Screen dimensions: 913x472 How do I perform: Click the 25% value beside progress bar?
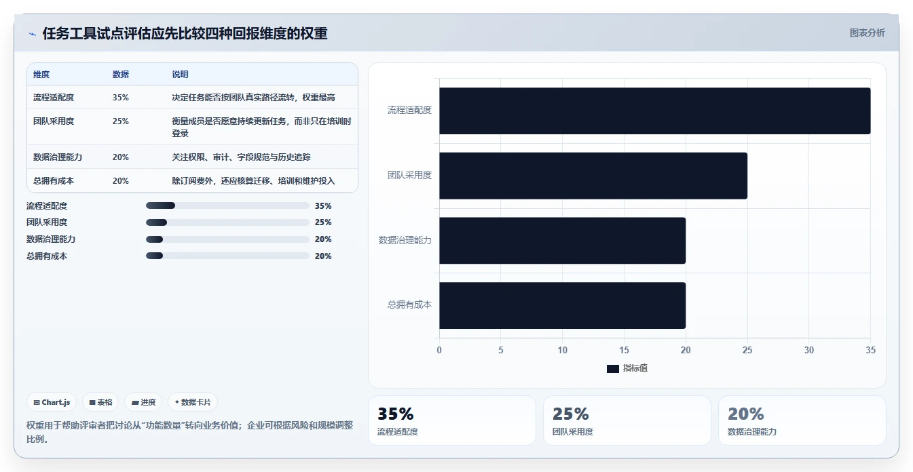[x=323, y=222]
